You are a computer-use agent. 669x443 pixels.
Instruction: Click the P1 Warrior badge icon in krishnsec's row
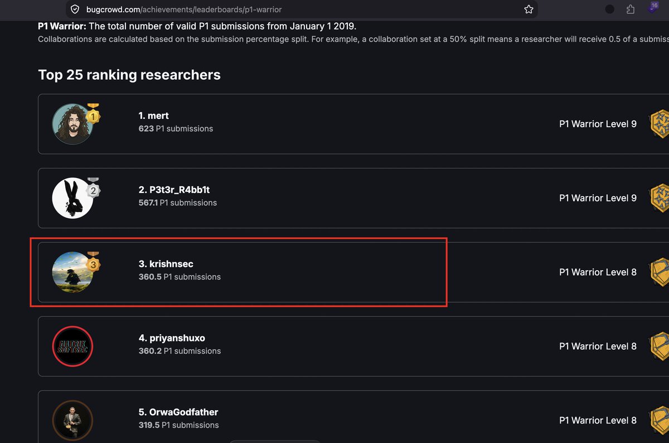click(x=660, y=272)
